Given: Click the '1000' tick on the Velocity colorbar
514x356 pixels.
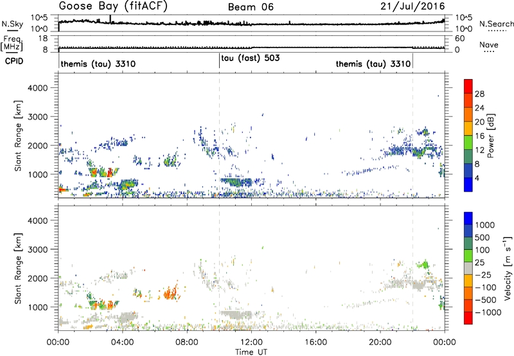Looking at the screenshot, I should [484, 225].
